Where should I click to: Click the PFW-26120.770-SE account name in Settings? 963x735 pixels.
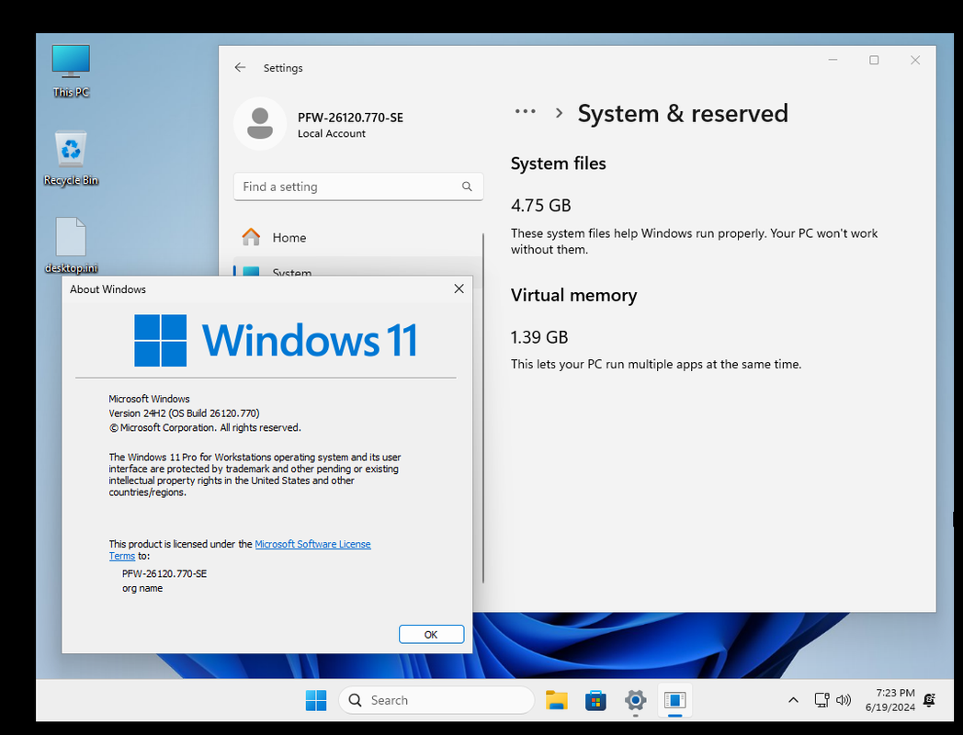(x=350, y=118)
